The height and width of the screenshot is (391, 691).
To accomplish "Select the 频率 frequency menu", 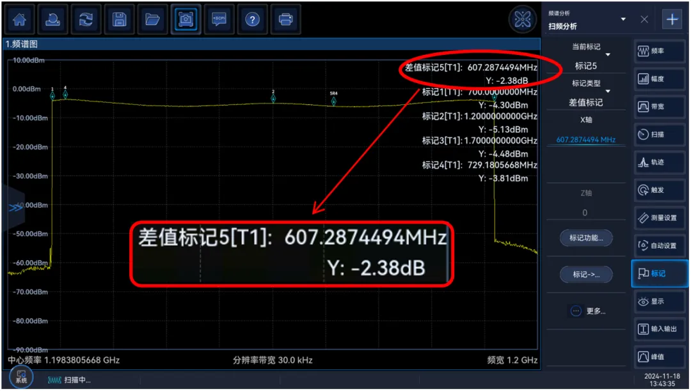I will coord(659,51).
